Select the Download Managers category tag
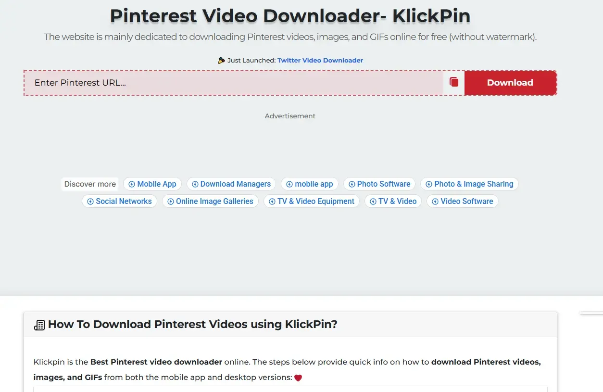 pos(231,184)
